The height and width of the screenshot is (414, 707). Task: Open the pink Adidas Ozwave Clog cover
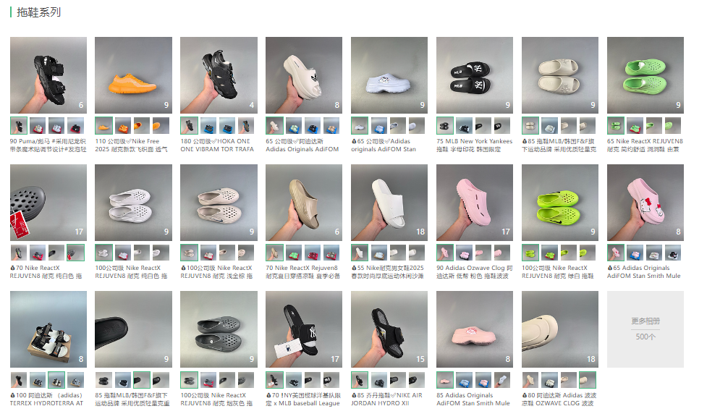(474, 203)
